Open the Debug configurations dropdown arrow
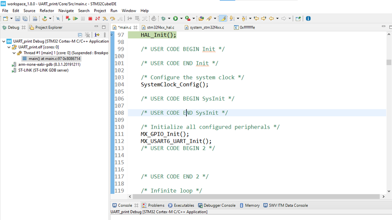 (x=169, y=18)
